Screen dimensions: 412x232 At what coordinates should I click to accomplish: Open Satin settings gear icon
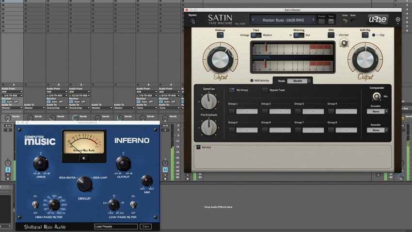(398, 19)
